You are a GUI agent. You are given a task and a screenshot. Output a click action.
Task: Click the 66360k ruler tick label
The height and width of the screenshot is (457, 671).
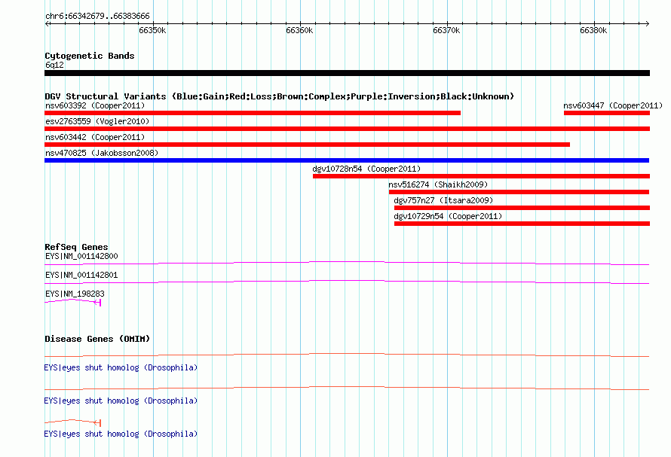(299, 30)
